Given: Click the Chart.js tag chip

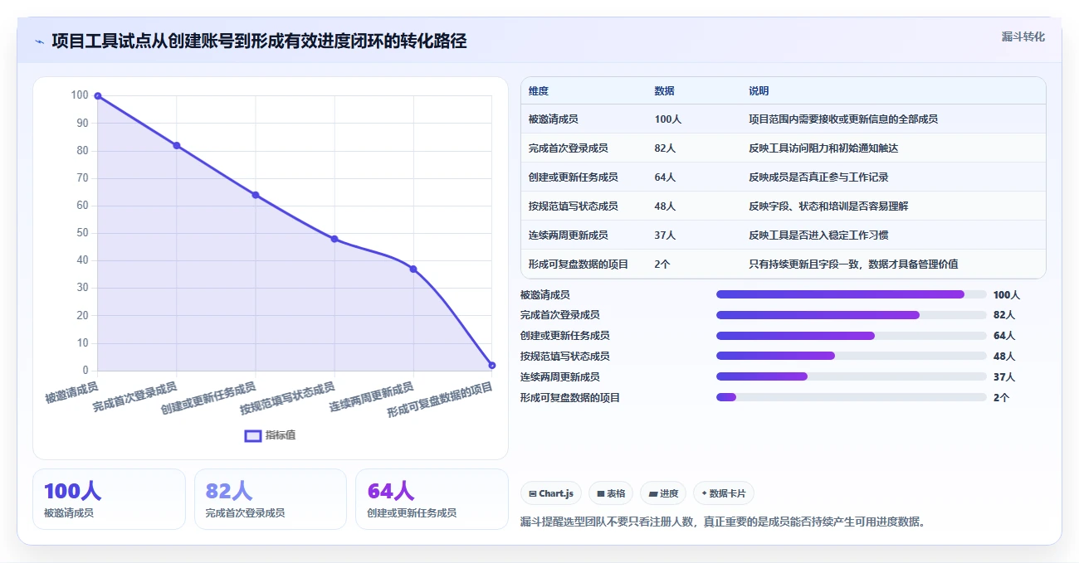Looking at the screenshot, I should (x=551, y=493).
